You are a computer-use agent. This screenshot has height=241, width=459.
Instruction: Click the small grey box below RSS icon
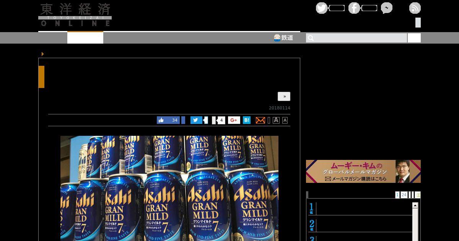pyautogui.click(x=418, y=23)
